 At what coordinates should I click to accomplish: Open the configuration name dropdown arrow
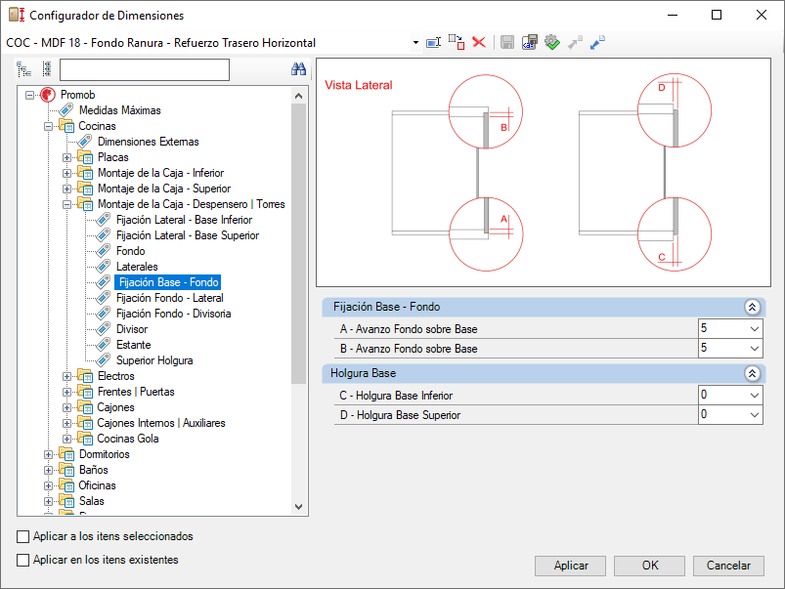tap(415, 43)
